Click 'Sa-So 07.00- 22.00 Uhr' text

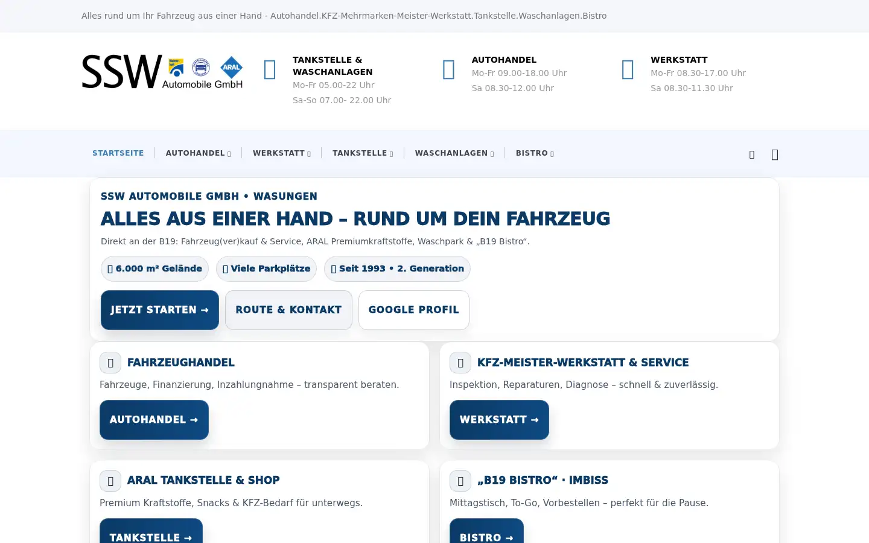[342, 100]
